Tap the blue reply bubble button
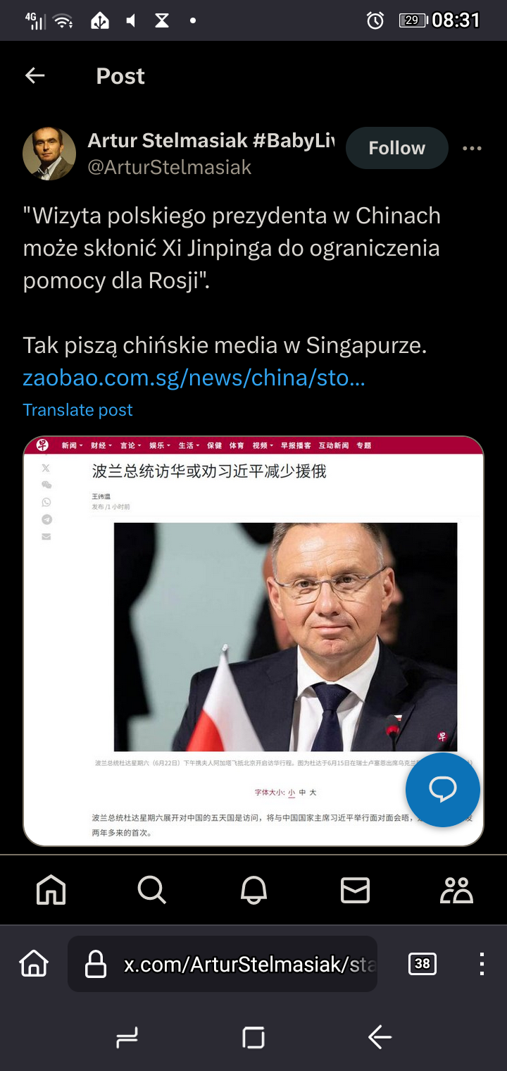Screen dimensions: 507x1071 [443, 789]
